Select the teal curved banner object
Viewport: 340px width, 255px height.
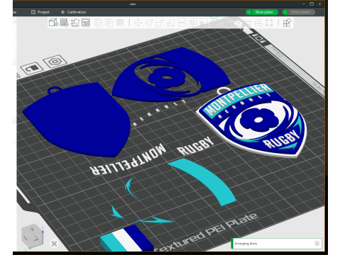(203, 181)
